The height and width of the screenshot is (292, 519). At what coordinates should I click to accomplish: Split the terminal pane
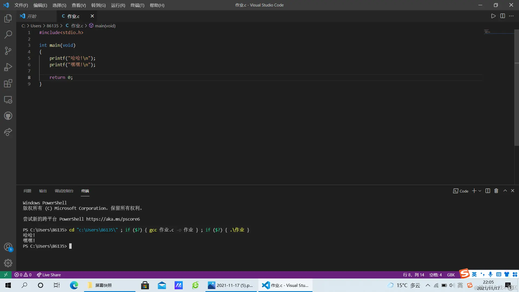click(x=488, y=191)
